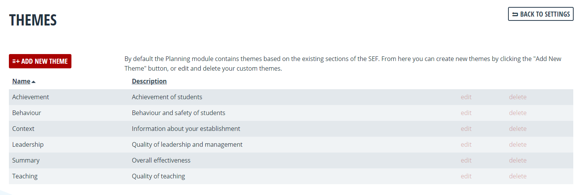This screenshot has height=195, width=581.
Task: Delete the Context theme
Action: pos(518,129)
